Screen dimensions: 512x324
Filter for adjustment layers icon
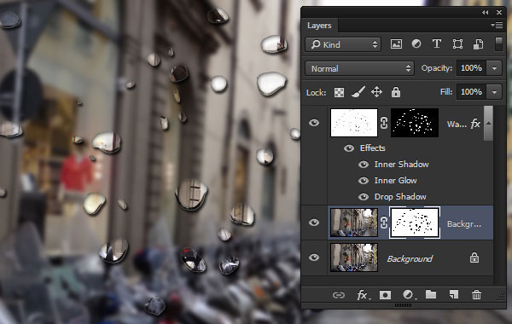(x=416, y=43)
